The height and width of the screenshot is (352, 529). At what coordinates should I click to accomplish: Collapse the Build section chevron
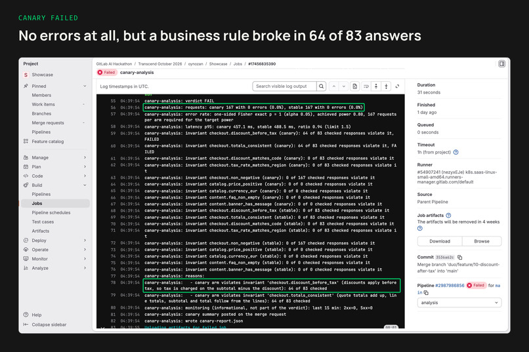click(x=85, y=185)
